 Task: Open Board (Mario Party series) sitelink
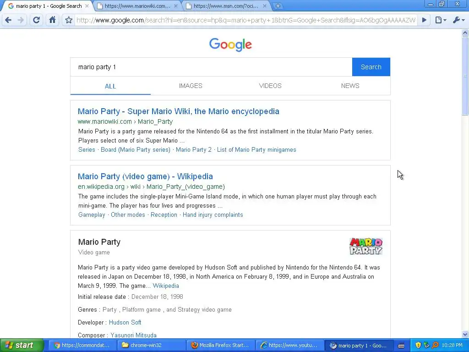coord(136,150)
